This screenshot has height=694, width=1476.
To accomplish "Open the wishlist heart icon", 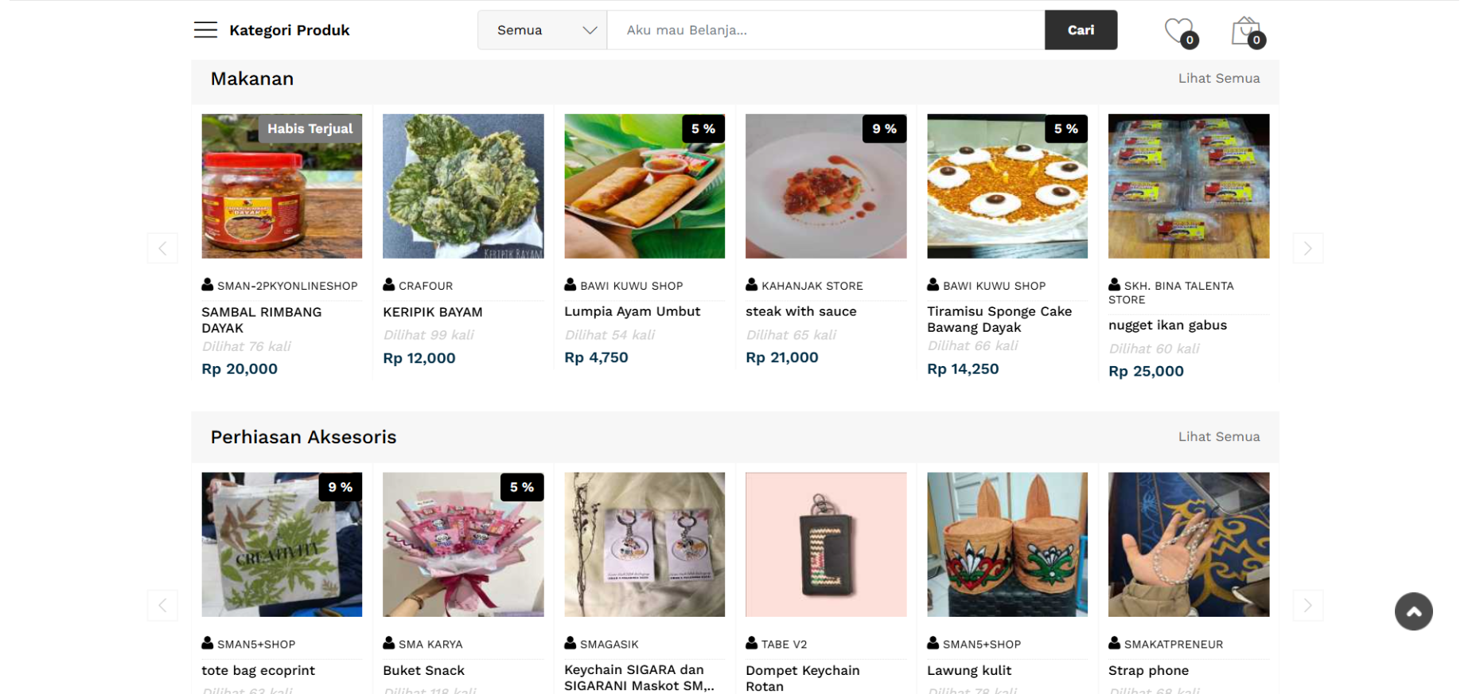I will pos(1178,31).
